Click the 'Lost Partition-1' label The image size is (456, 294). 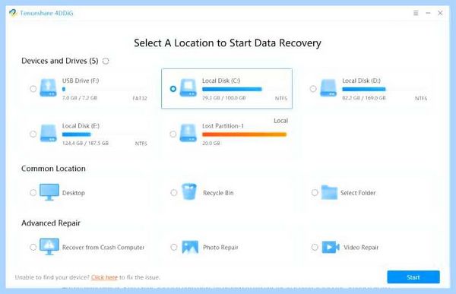pos(223,126)
